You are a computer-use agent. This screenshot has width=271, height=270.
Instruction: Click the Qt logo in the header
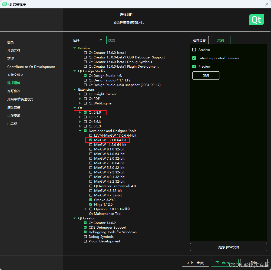256,20
